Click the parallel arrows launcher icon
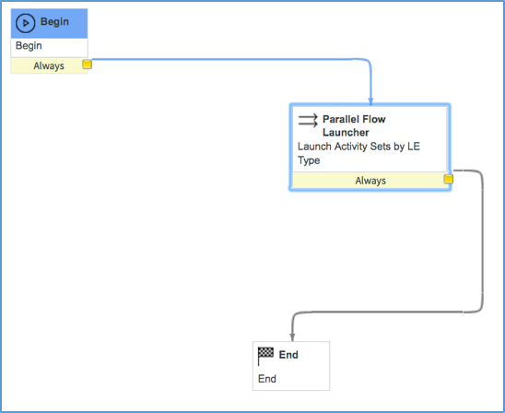 click(308, 121)
